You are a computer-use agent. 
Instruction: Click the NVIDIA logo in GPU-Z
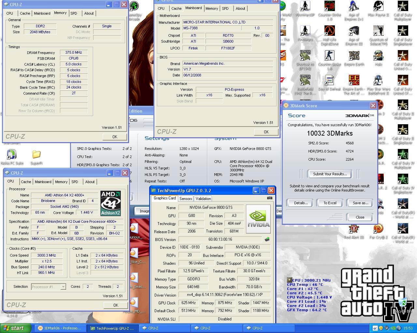(258, 219)
